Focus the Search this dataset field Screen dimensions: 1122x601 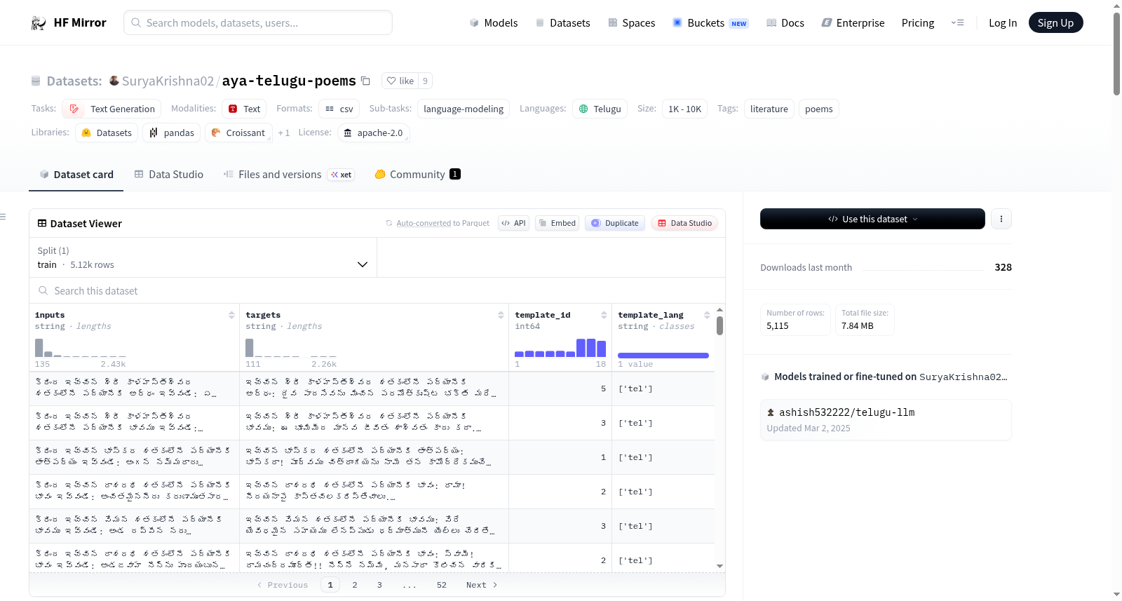point(377,291)
